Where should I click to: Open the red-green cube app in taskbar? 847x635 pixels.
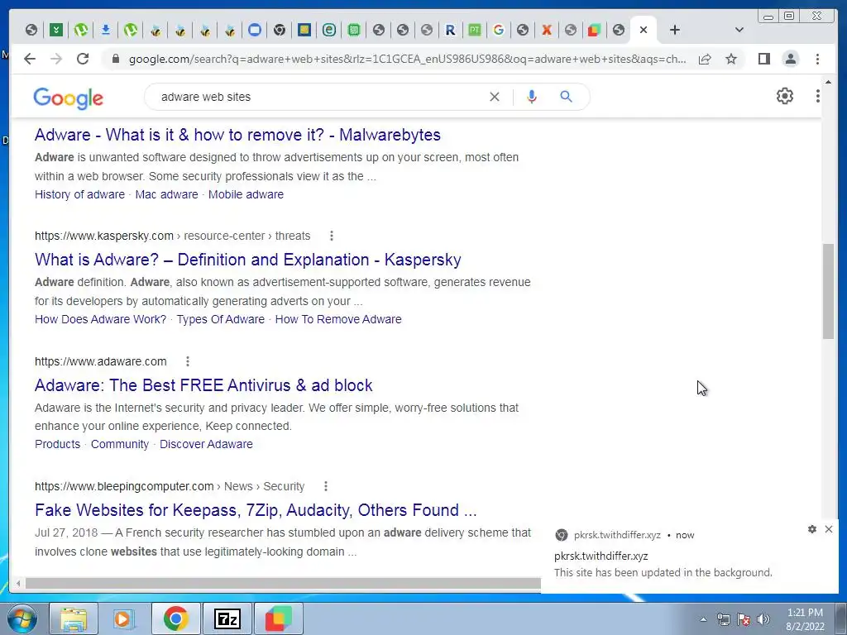click(x=278, y=618)
